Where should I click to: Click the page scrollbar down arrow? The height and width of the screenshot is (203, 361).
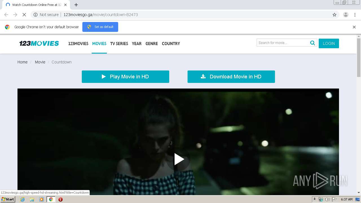click(x=359, y=193)
